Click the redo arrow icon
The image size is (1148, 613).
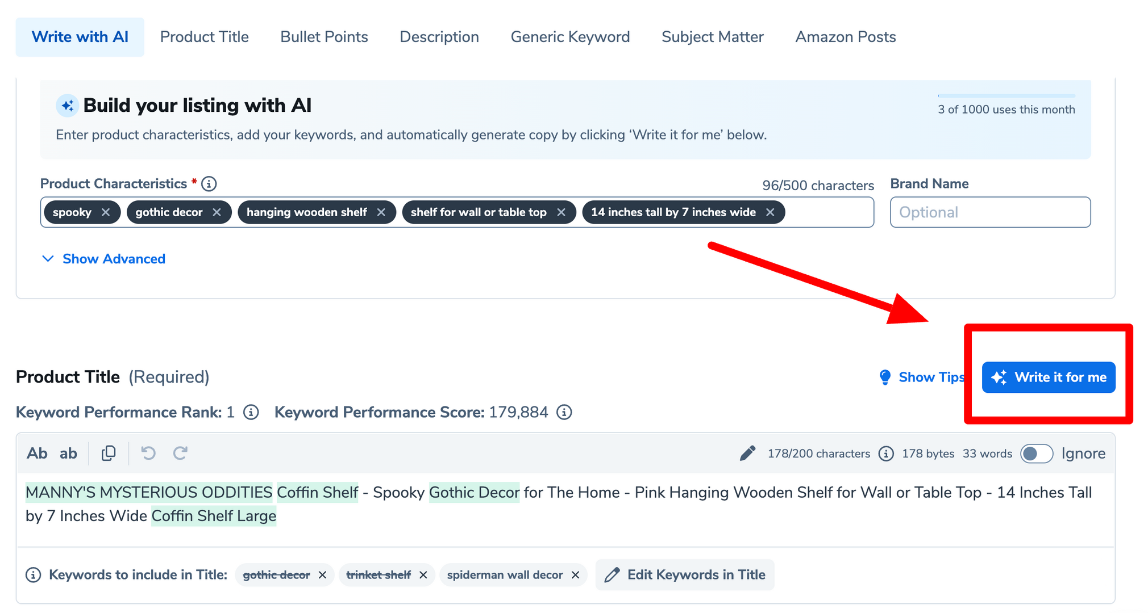pos(180,453)
